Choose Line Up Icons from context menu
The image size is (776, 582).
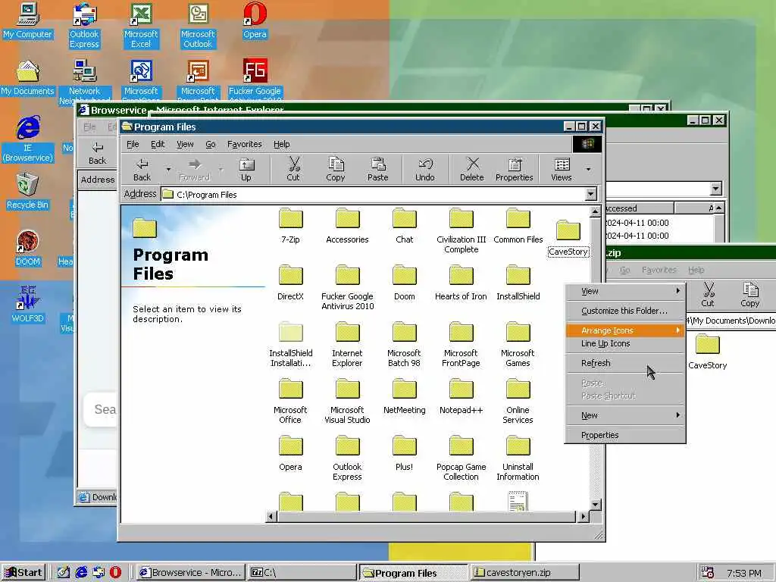625,343
